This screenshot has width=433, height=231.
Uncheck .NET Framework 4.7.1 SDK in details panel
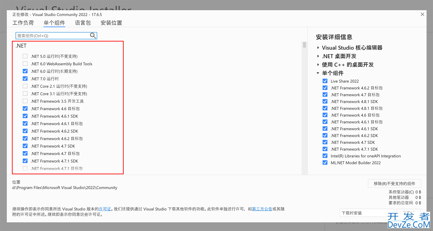pos(325,149)
